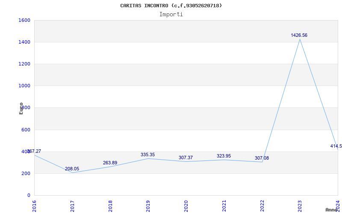The image size is (342, 214).
Task: Click the 367.27 data label
Action: pos(34,151)
